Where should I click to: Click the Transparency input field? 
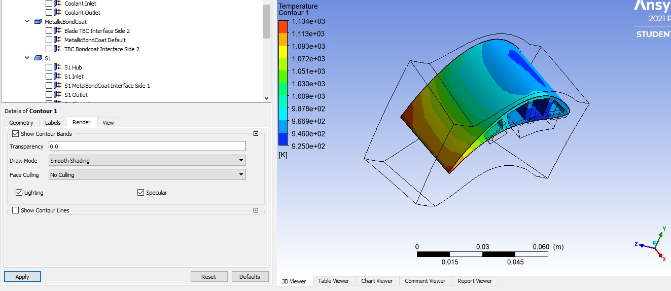click(x=147, y=147)
